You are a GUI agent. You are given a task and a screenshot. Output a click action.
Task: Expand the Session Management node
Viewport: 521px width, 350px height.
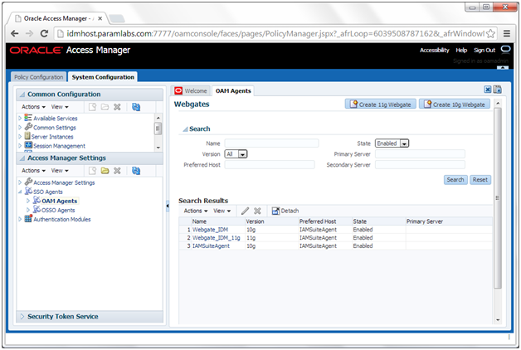(x=20, y=146)
